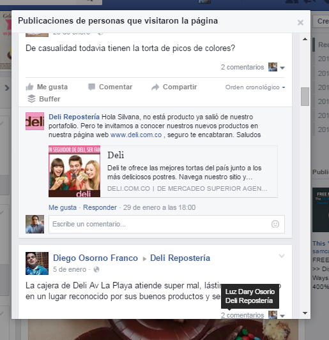This screenshot has width=329, height=340.
Task: Like the Deli Repostería comment via Me gusta
Action: pyautogui.click(x=63, y=207)
